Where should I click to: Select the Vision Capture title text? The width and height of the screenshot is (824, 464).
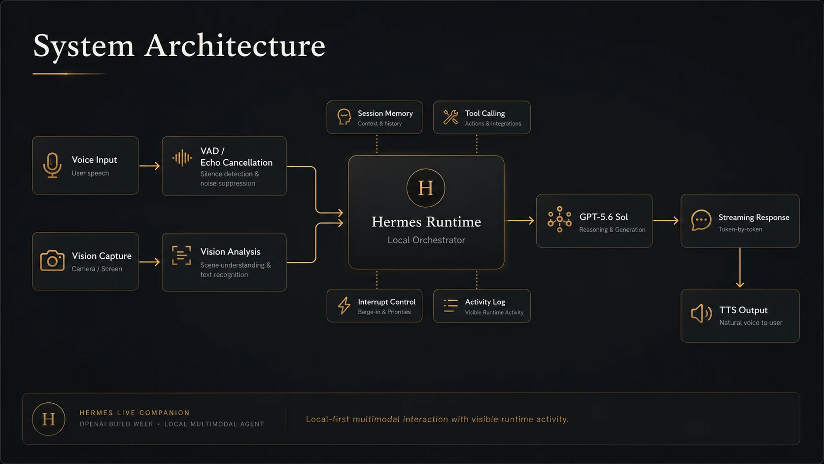tap(102, 256)
